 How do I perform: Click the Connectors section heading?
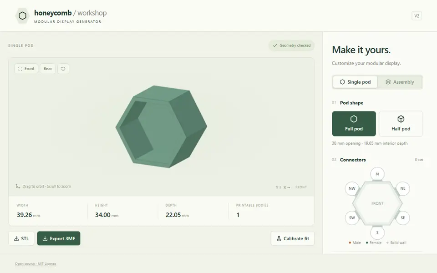tap(353, 160)
